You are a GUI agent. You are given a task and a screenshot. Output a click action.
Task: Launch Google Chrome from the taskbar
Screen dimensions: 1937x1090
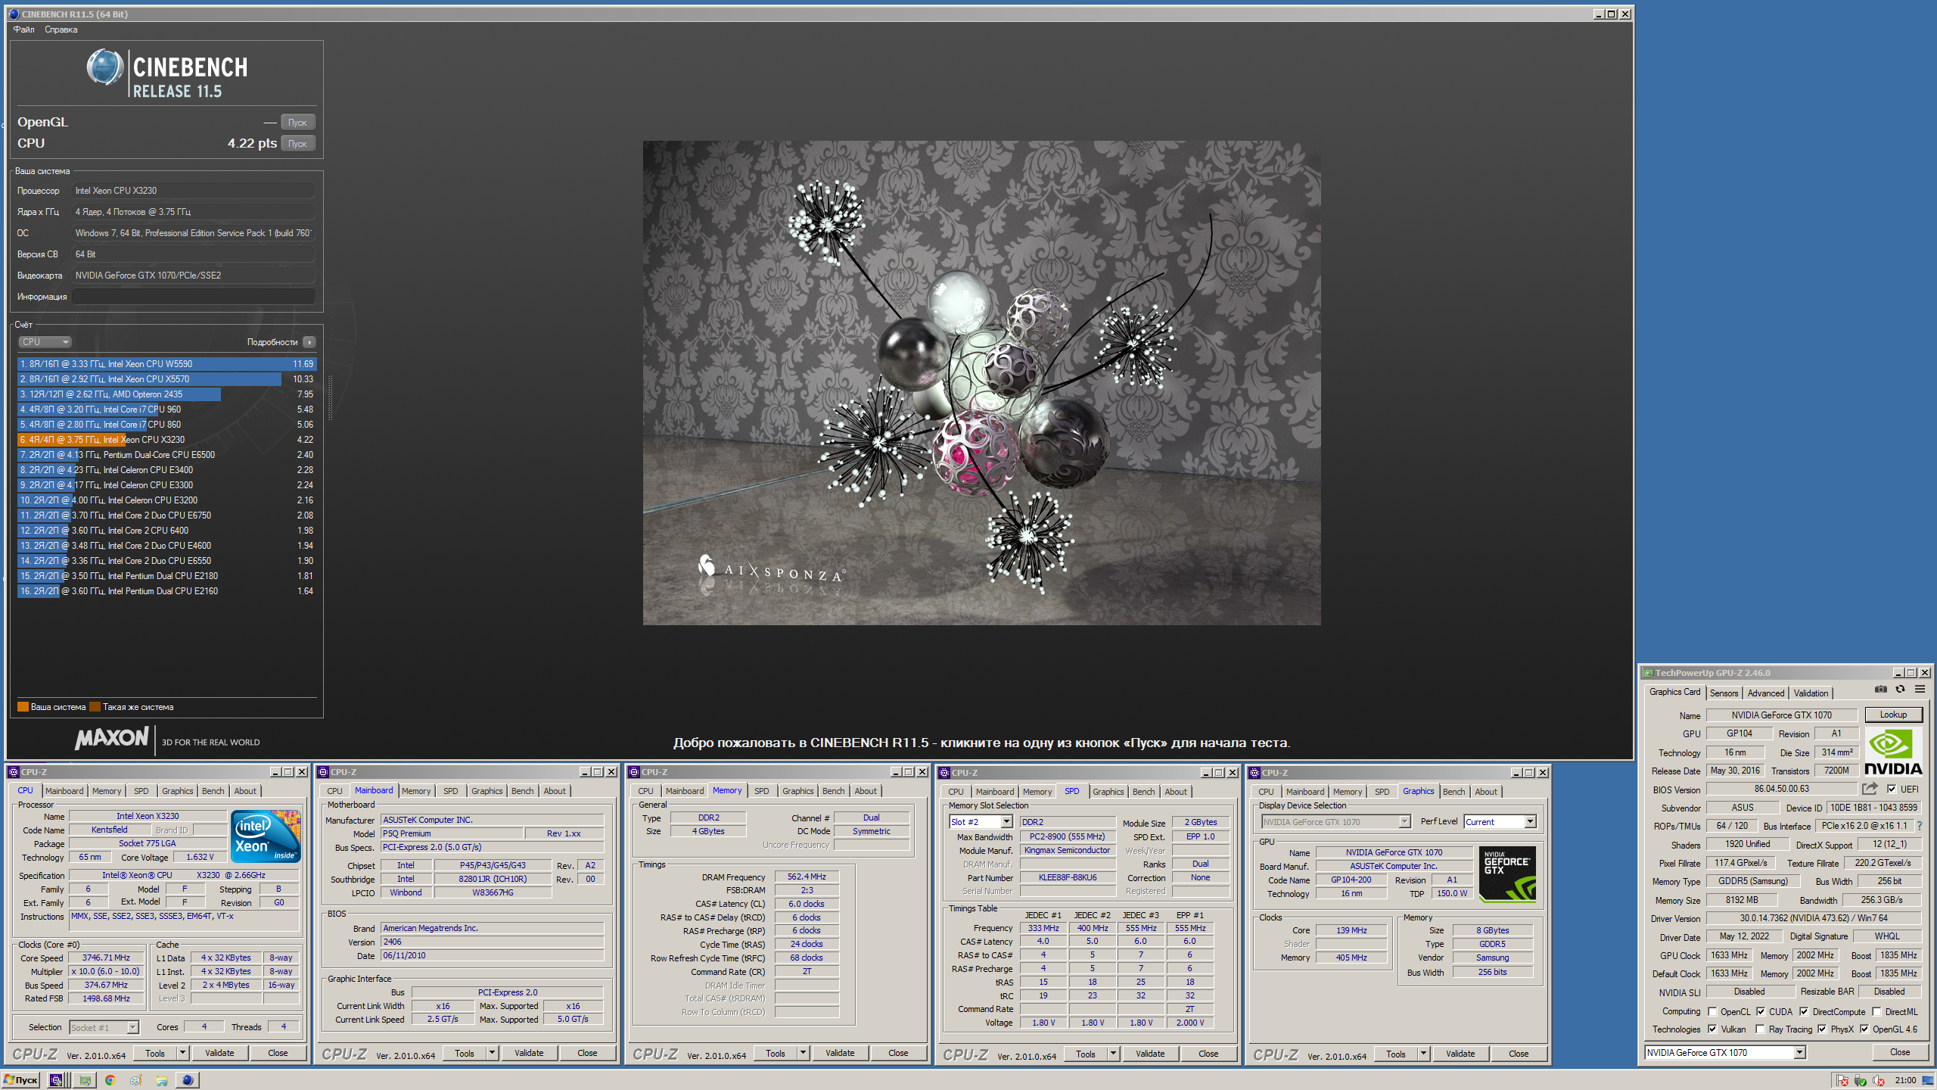[x=110, y=1080]
